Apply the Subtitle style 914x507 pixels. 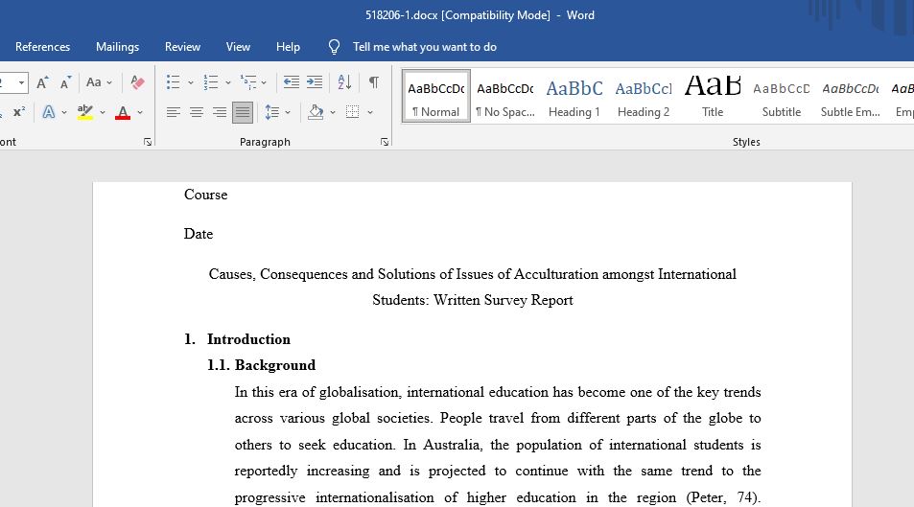tap(781, 97)
